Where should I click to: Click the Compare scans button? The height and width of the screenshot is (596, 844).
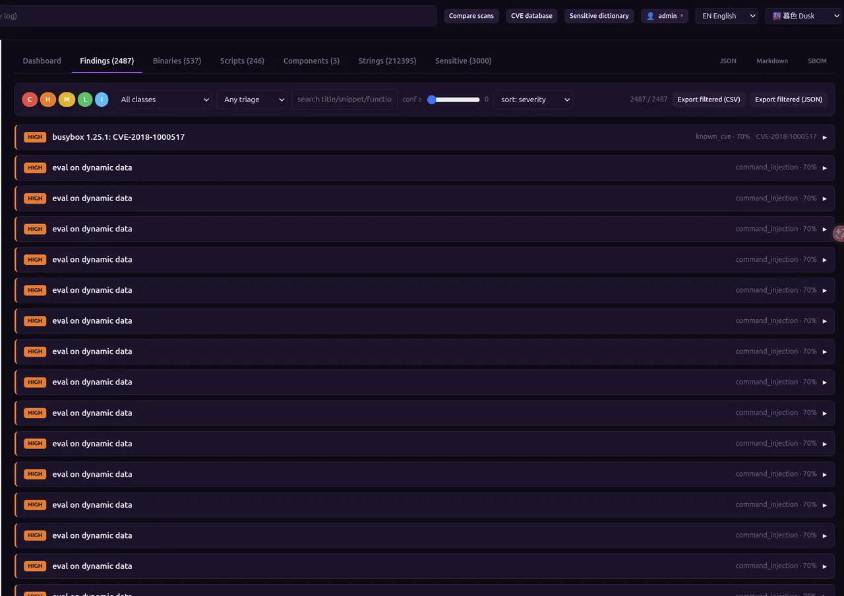[x=471, y=16]
